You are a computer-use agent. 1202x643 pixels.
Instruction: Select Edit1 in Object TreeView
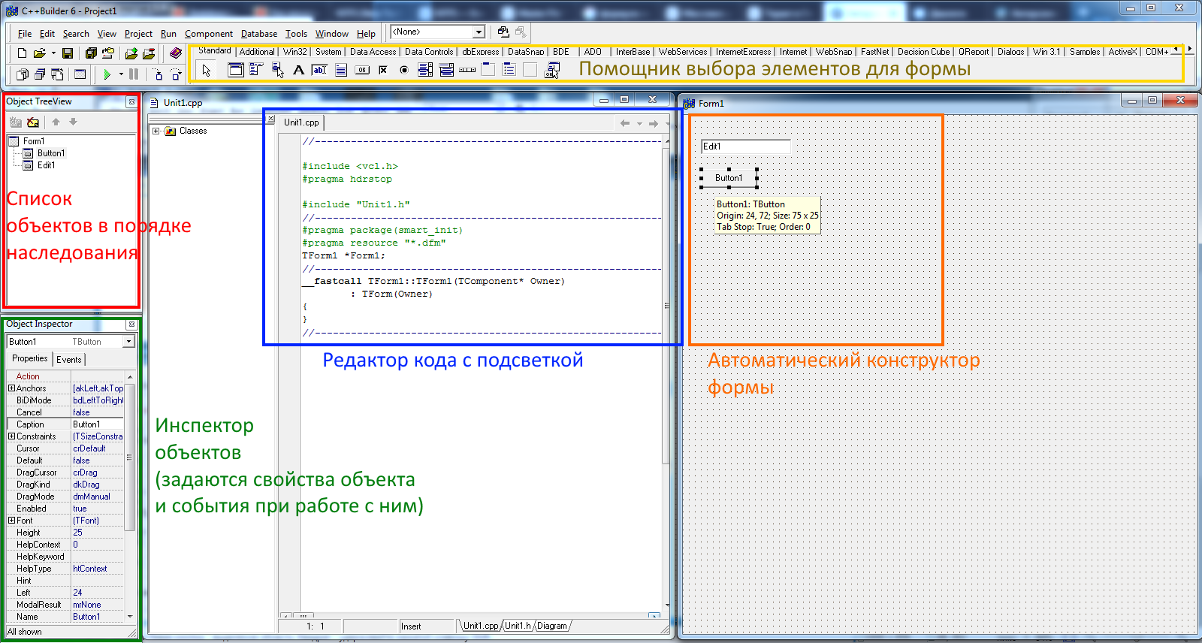[x=47, y=165]
